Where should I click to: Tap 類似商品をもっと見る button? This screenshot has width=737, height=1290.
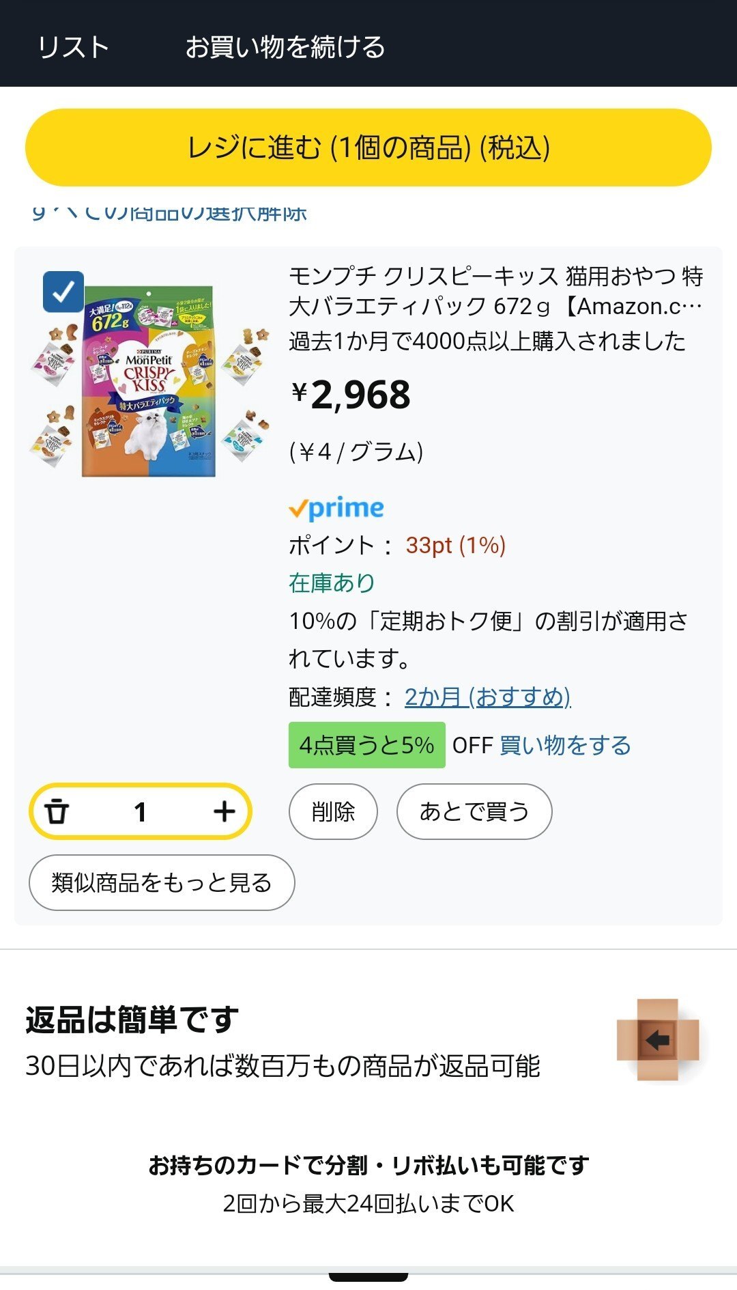coord(162,882)
